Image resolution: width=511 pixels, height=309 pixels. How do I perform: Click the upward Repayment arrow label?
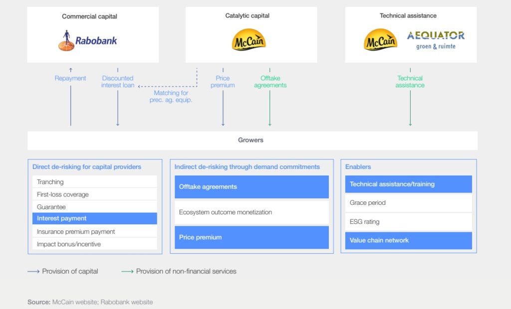pyautogui.click(x=70, y=78)
